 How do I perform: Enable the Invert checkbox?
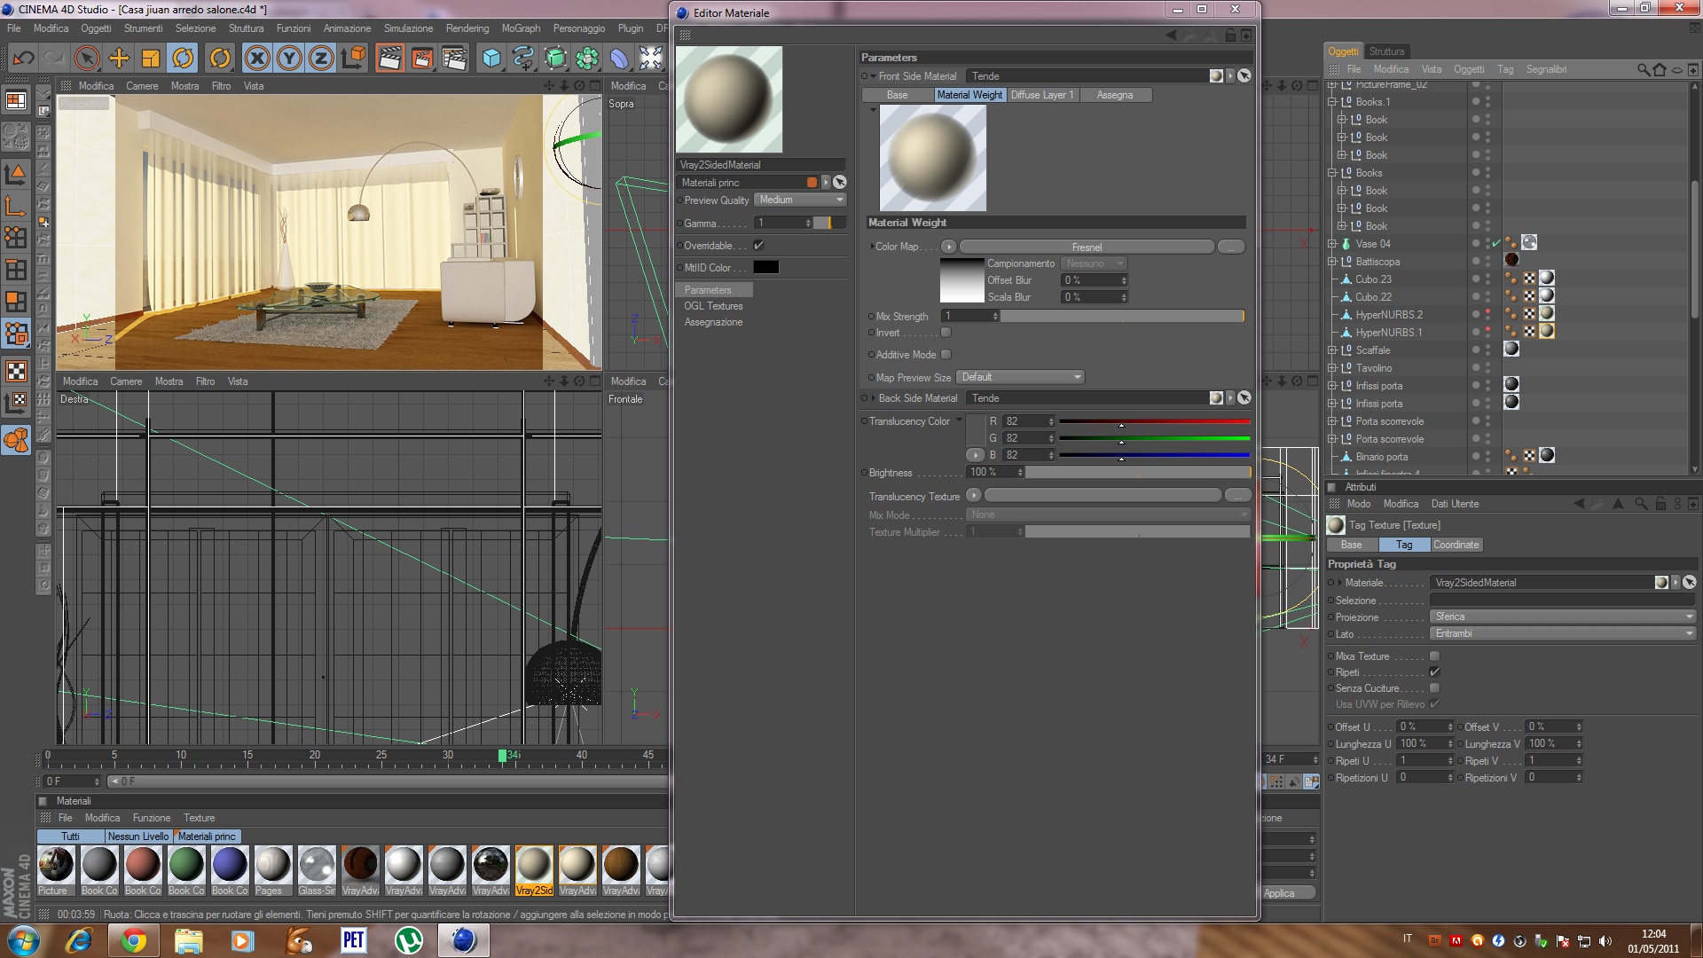(946, 333)
